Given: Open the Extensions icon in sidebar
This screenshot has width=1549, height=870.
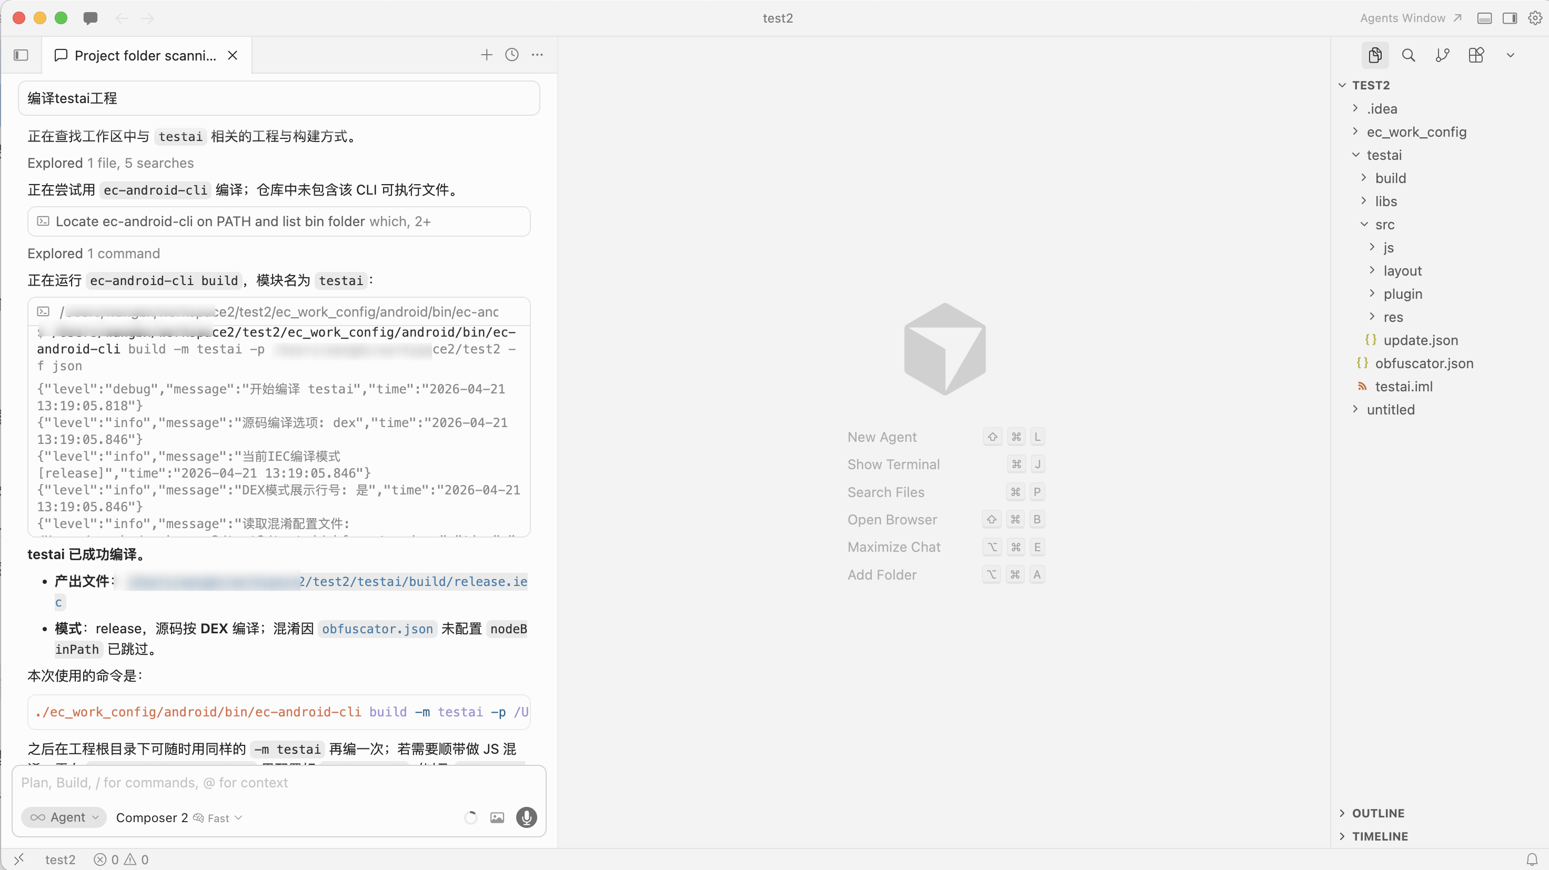Looking at the screenshot, I should (1476, 55).
